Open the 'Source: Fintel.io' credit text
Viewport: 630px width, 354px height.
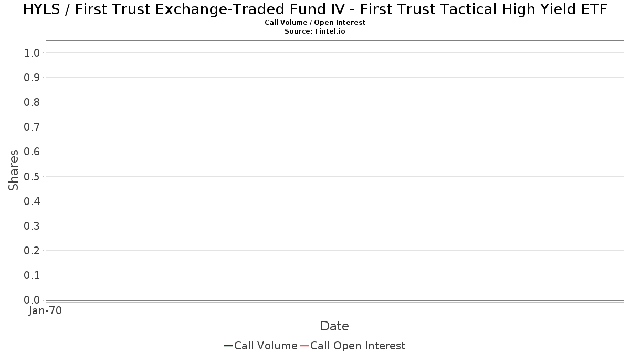[315, 31]
